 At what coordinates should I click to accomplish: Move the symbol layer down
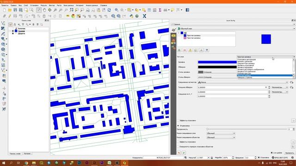(207, 50)
